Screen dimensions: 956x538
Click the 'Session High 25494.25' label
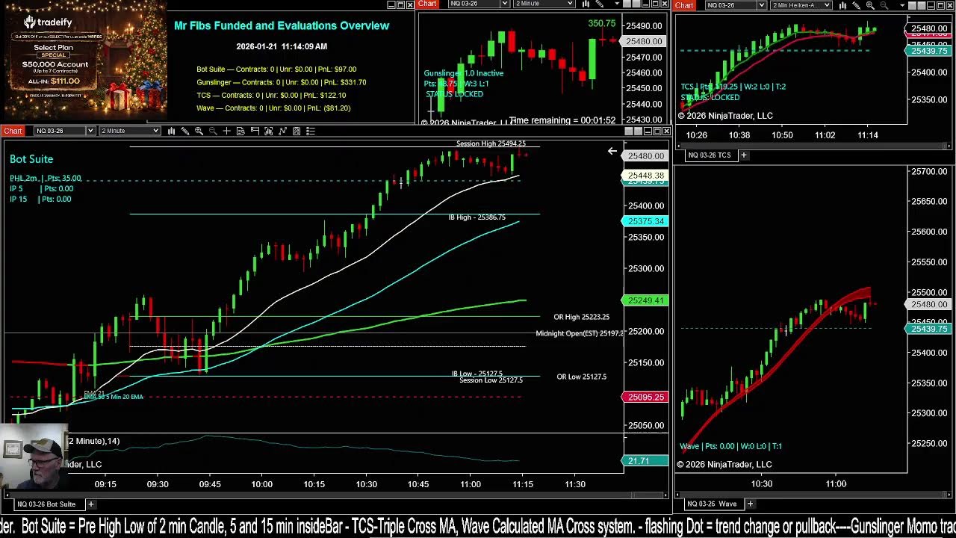pos(491,143)
